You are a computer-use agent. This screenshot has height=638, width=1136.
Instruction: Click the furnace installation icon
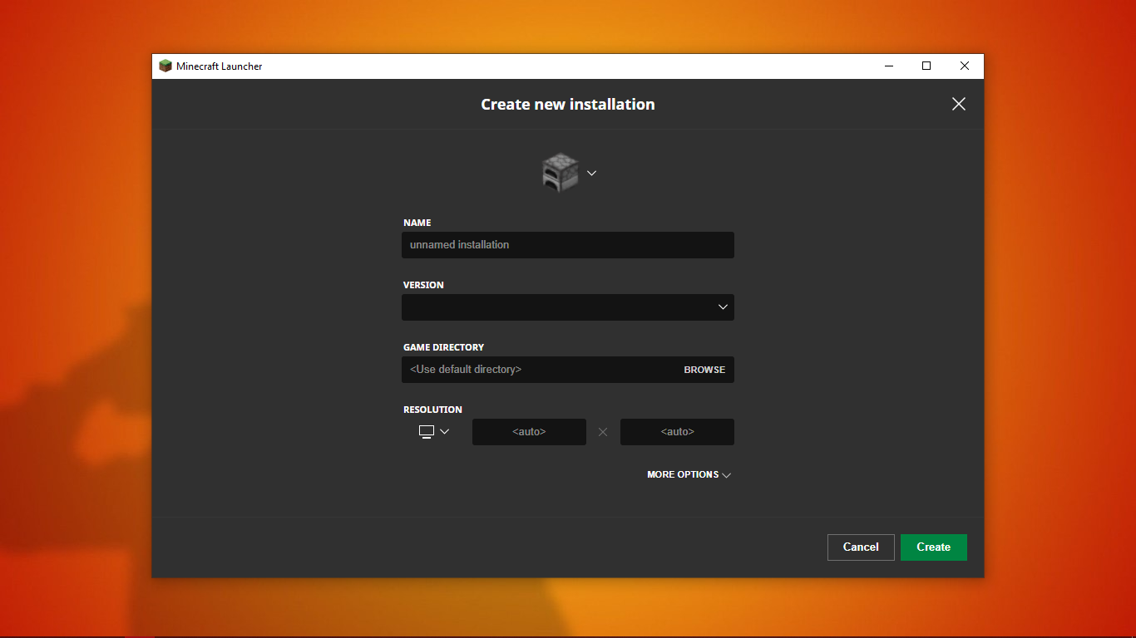tap(560, 173)
